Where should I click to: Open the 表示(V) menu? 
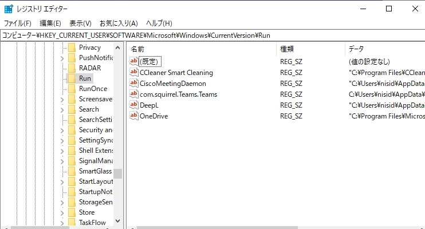(80, 23)
